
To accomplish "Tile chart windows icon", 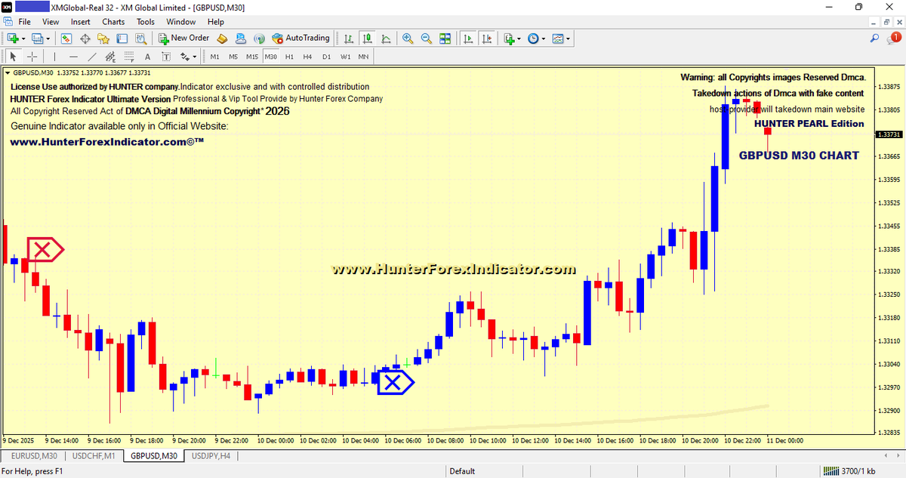I will (445, 39).
